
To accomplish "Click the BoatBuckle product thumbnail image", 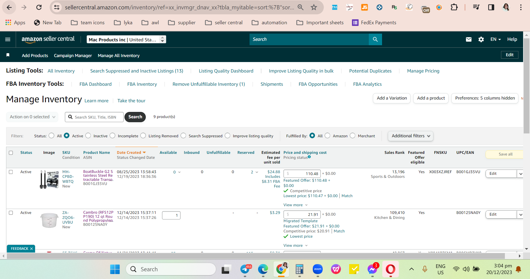I will click(49, 179).
